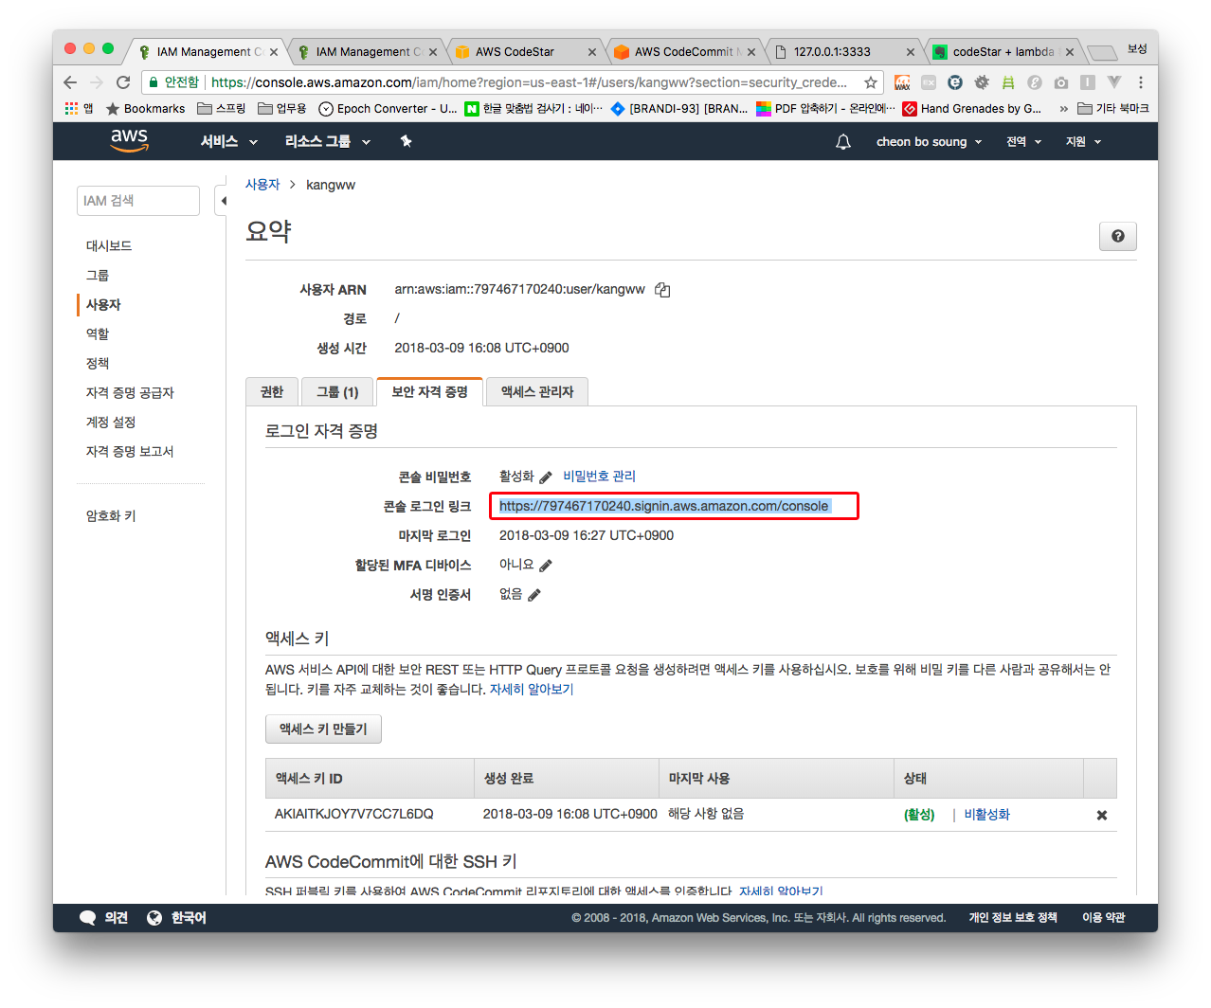Image resolution: width=1211 pixels, height=1008 pixels.
Task: Deactivate access key via 비활성화 link
Action: point(986,815)
